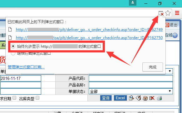The height and width of the screenshot is (113, 182).
Task: Open the browser's red hamburger menu
Action: pos(177,13)
